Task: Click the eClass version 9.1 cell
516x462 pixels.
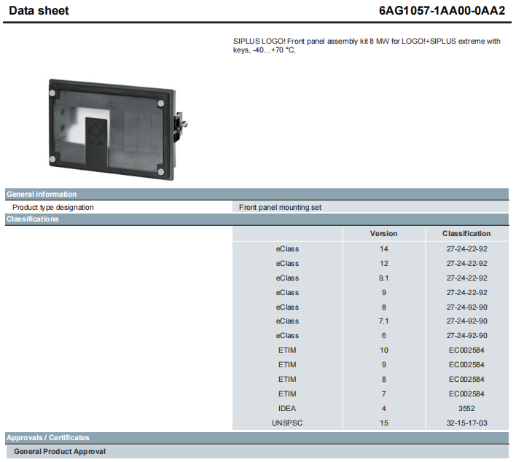Action: click(x=383, y=278)
